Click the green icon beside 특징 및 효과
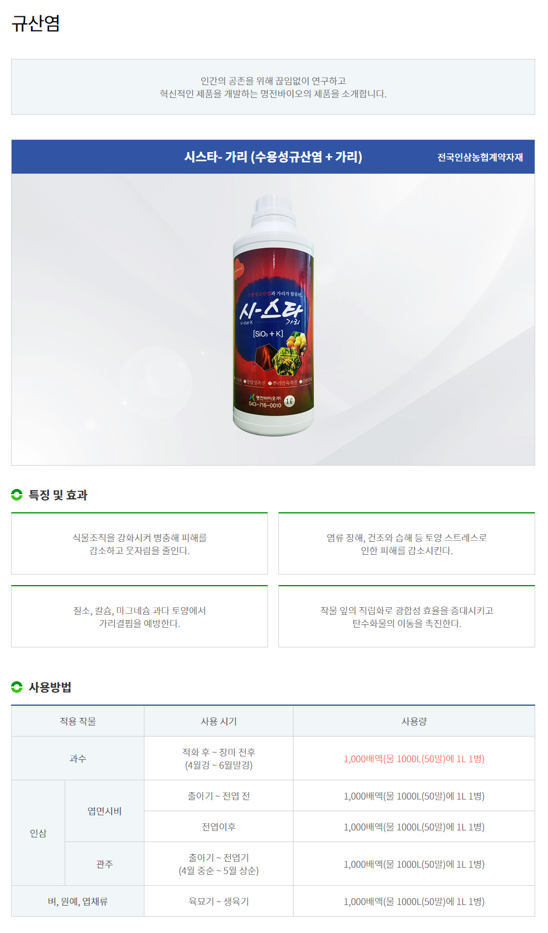Image resolution: width=548 pixels, height=933 pixels. (17, 495)
